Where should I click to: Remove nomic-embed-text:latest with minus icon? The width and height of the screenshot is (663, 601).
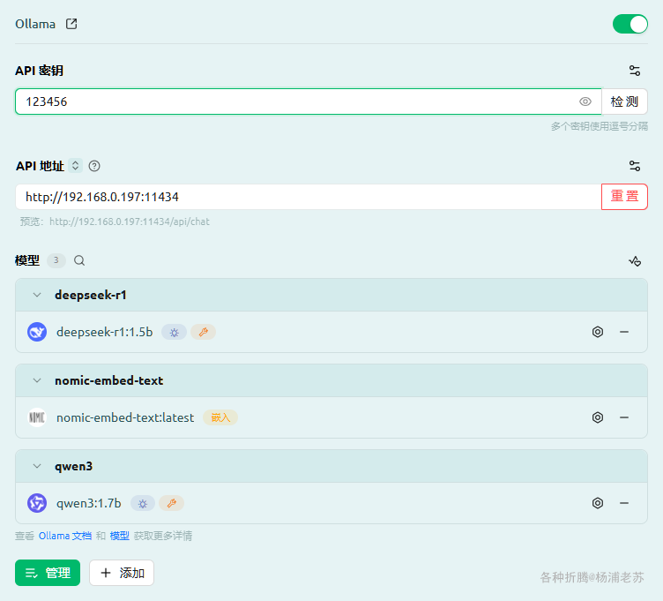[x=624, y=417]
